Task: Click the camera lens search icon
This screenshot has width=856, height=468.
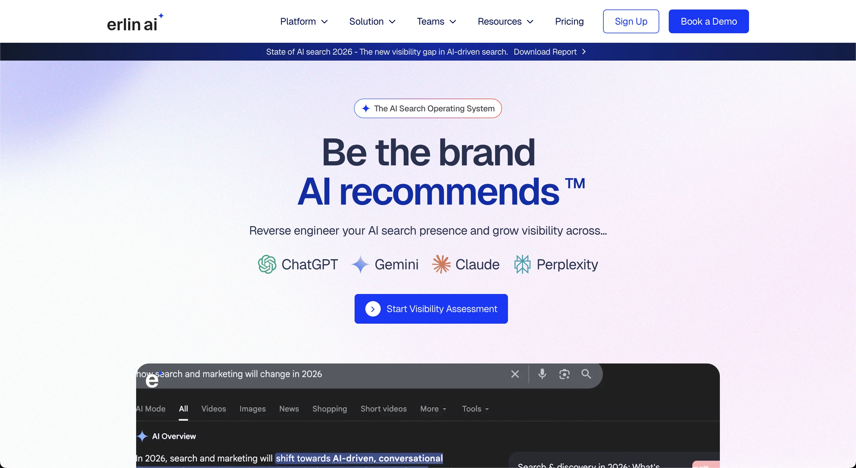Action: click(564, 374)
